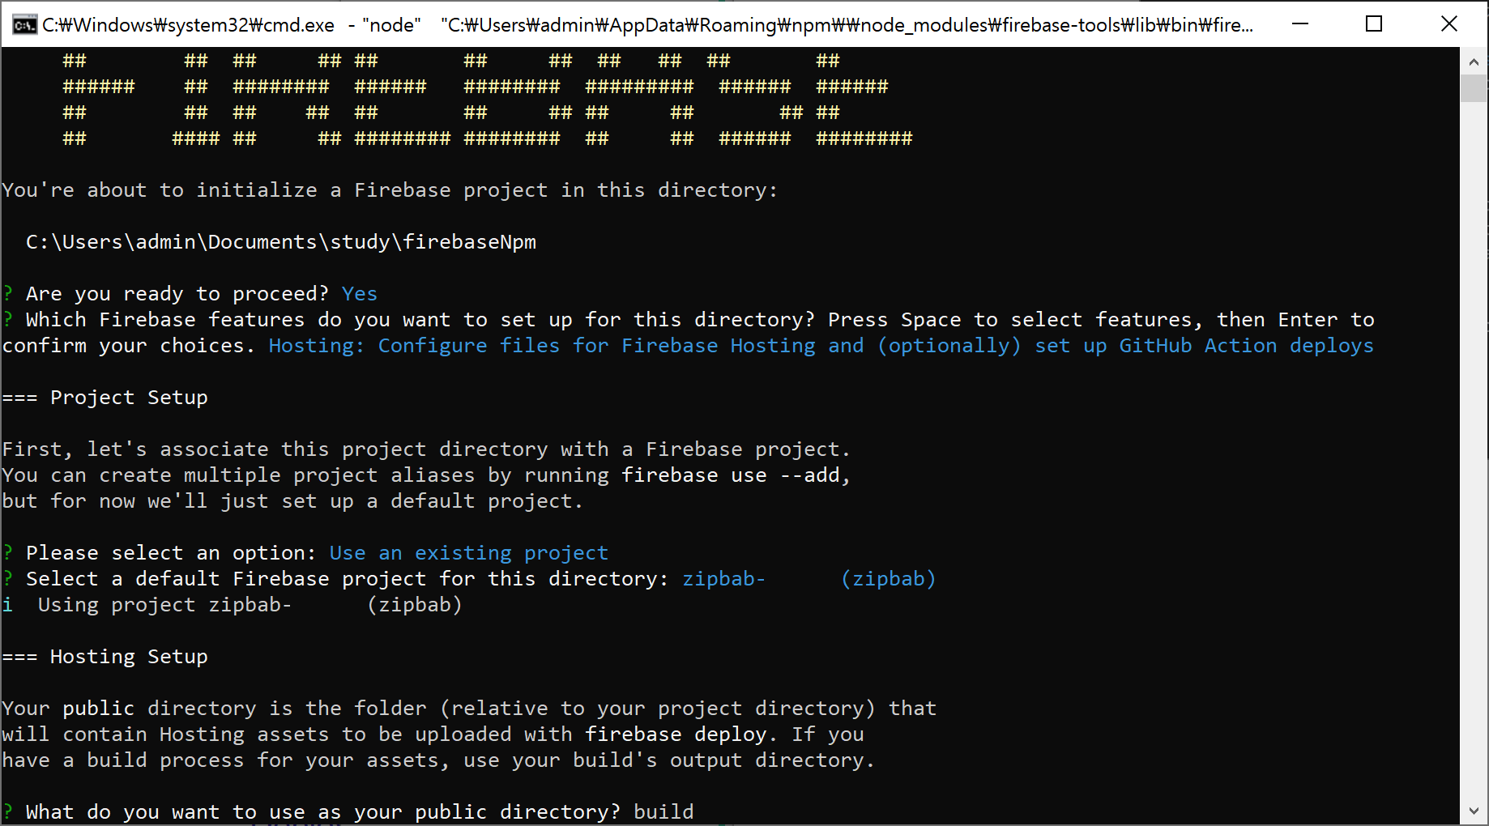Click the scrollbar down arrow

[1474, 811]
